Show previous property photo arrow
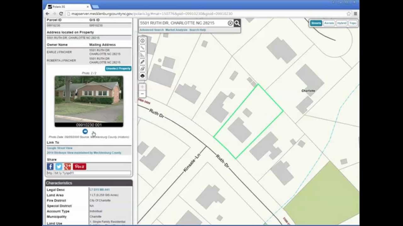Viewport: 403px width, 226px height. tap(85, 132)
